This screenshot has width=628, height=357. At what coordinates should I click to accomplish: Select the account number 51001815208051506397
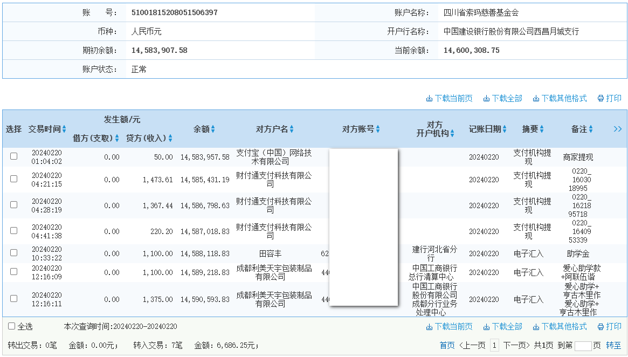175,12
